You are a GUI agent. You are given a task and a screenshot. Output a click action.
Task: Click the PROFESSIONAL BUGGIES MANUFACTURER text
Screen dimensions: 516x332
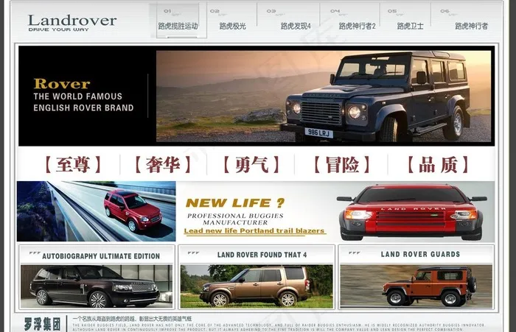point(235,219)
